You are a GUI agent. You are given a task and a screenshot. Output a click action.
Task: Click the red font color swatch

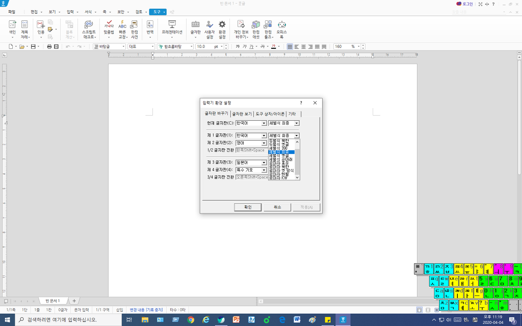(273, 46)
